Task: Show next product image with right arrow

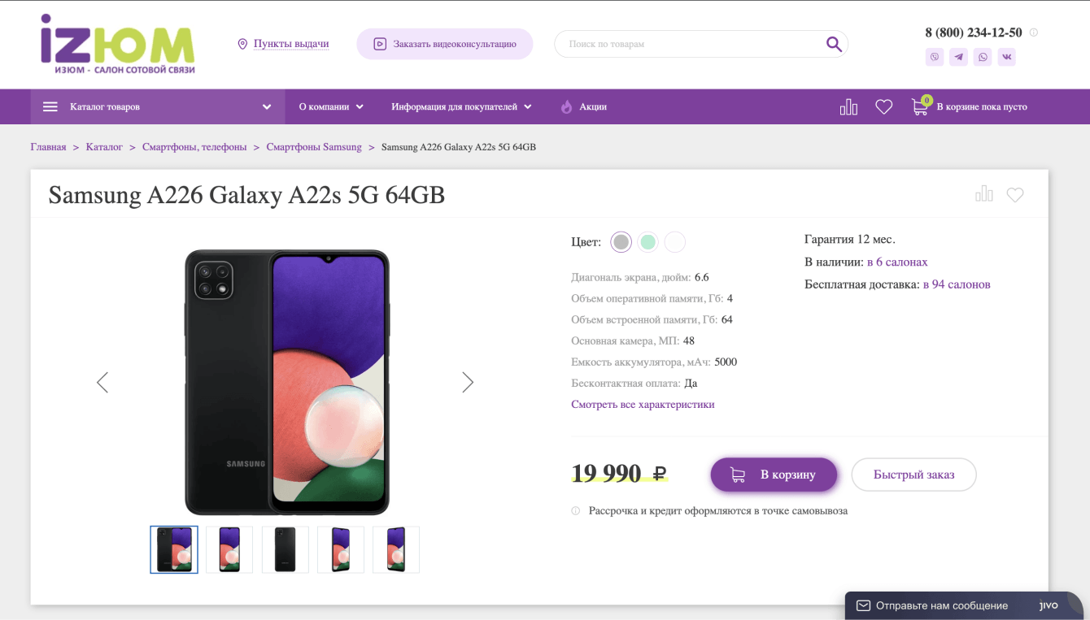Action: coord(468,382)
